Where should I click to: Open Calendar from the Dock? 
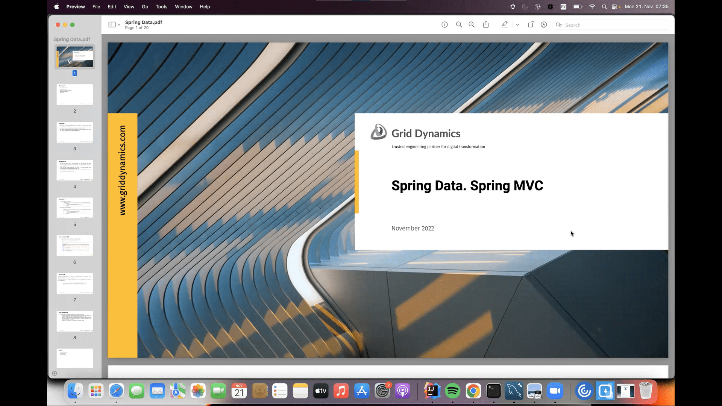[x=239, y=391]
